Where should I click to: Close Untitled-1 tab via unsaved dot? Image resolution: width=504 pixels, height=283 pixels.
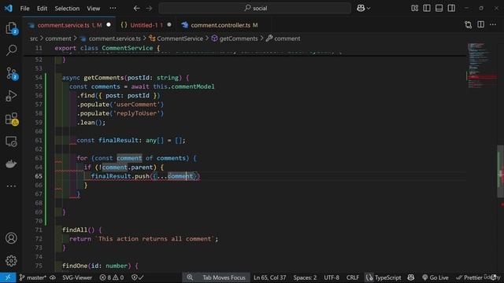(x=169, y=24)
